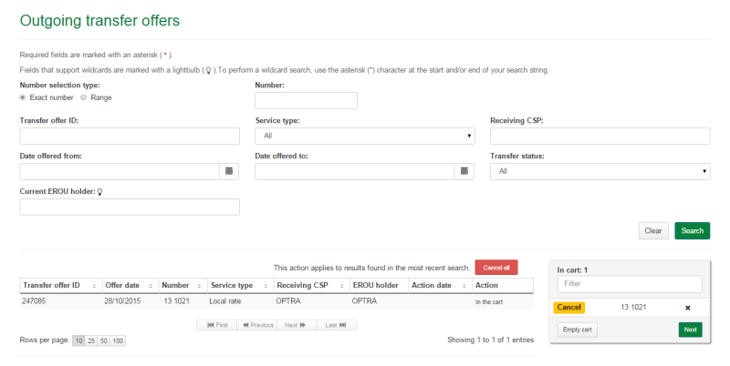Select the Exact number radio option
This screenshot has width=730, height=366.
(22, 97)
